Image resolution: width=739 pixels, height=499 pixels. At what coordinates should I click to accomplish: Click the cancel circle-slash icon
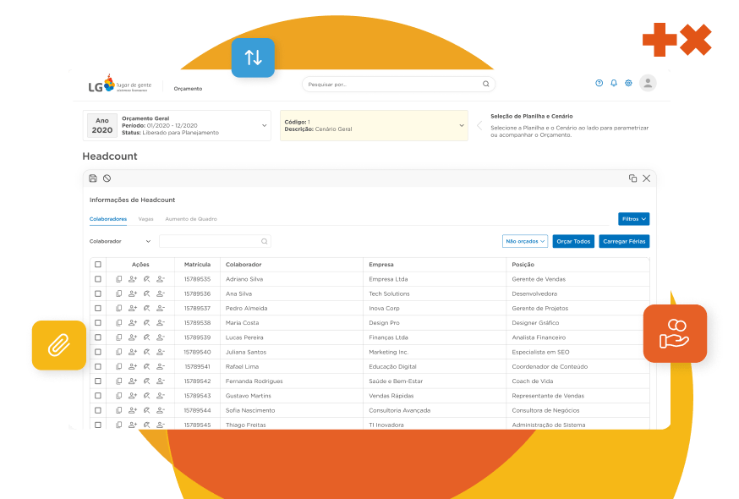click(x=107, y=178)
